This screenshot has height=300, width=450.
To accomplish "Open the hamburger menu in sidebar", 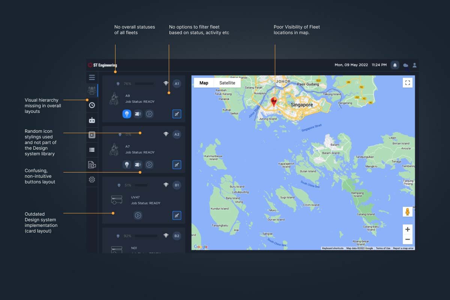I will [x=92, y=78].
